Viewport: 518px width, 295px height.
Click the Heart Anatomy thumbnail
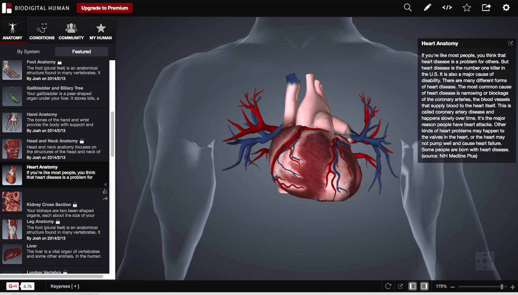pyautogui.click(x=12, y=175)
